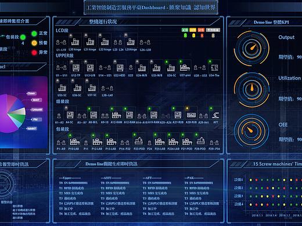Click the Output gauge dial

(x=251, y=48)
